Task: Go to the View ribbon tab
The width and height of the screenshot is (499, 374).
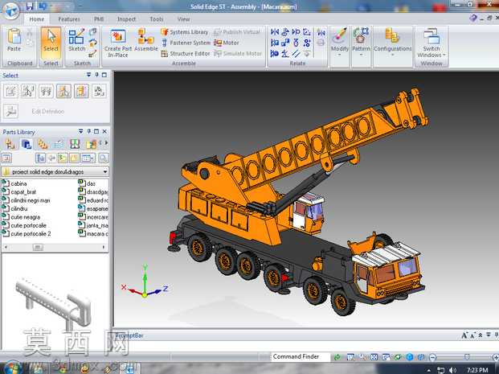Action: click(x=184, y=19)
